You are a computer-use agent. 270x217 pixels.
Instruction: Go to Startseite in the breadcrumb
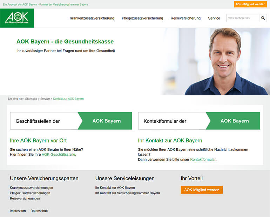(31, 99)
